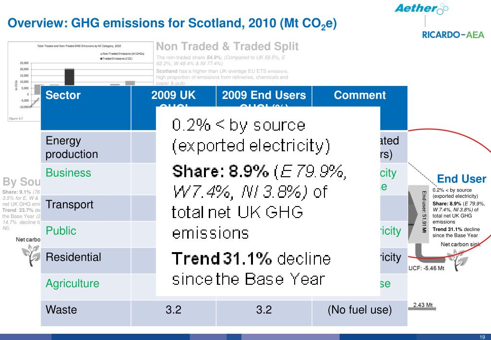Click the Energy production row label
Screen dimensions: 491x340
72,147
